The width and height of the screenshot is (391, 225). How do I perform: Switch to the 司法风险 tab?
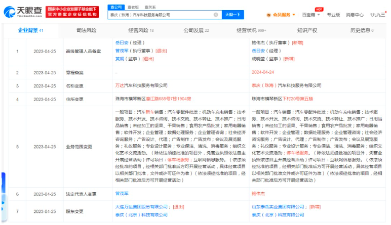[x=86, y=30]
